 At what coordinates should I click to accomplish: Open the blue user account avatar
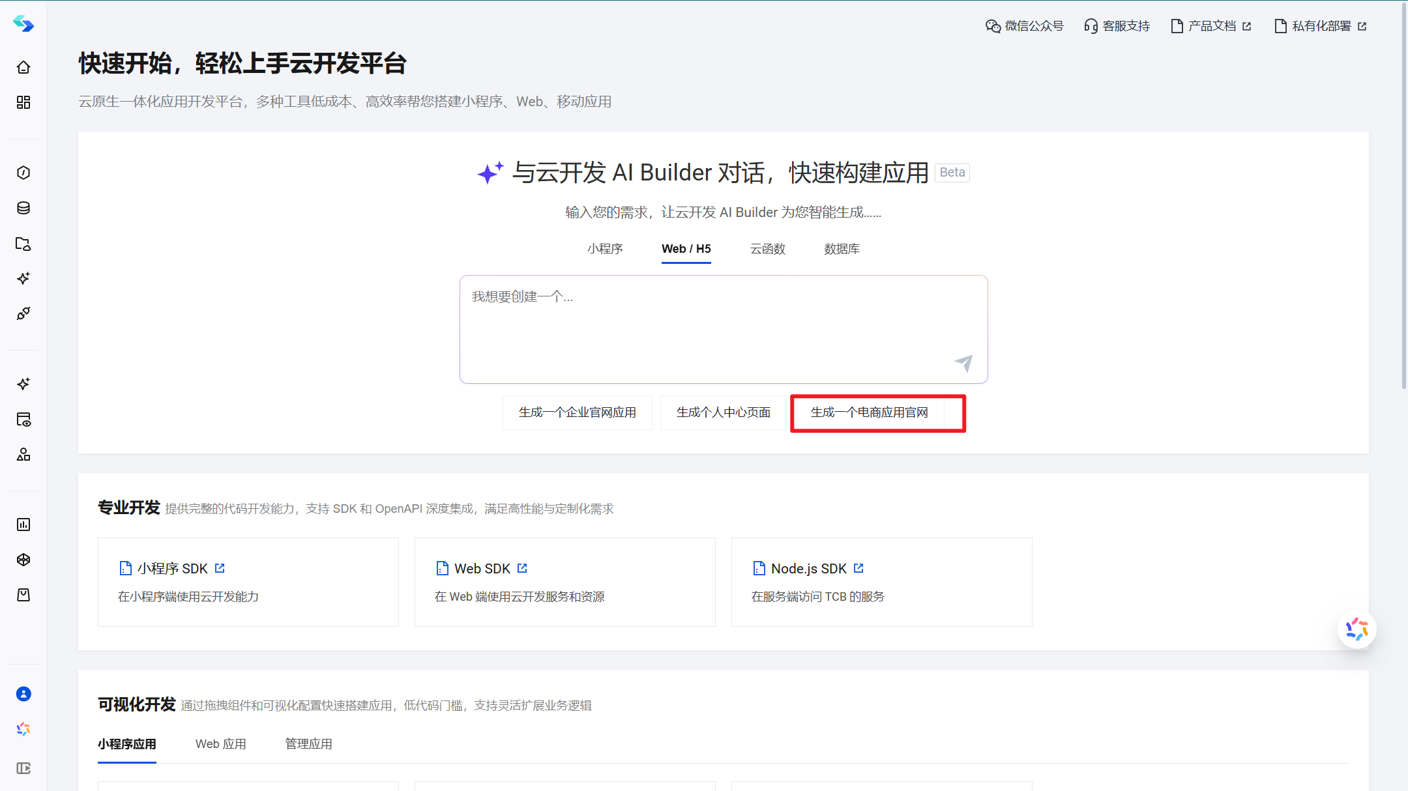(x=23, y=694)
